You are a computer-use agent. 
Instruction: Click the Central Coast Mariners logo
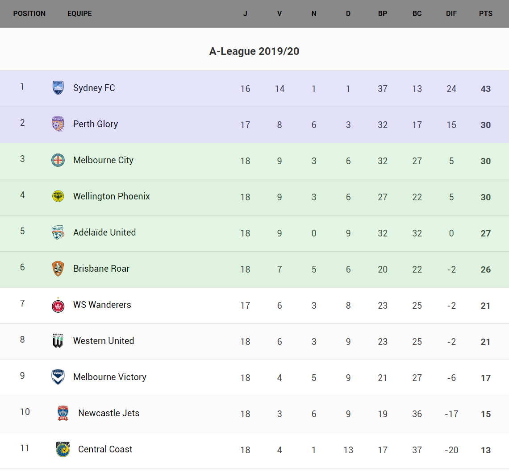coord(63,449)
